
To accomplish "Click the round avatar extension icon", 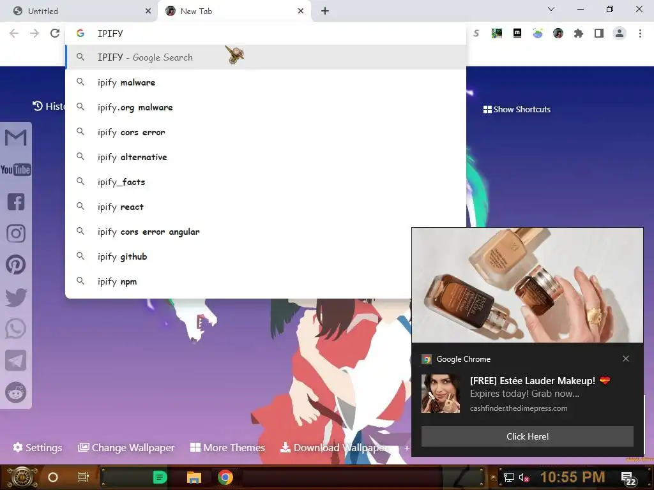I will 558,33.
